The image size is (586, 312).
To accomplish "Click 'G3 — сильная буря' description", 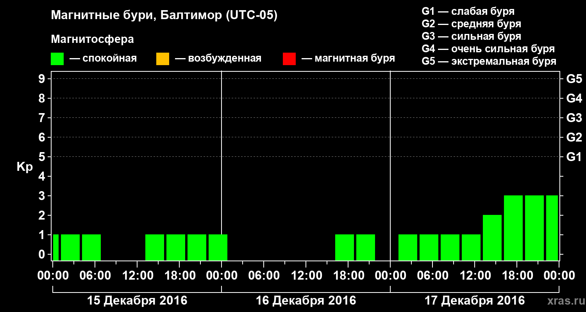I will [x=471, y=36].
